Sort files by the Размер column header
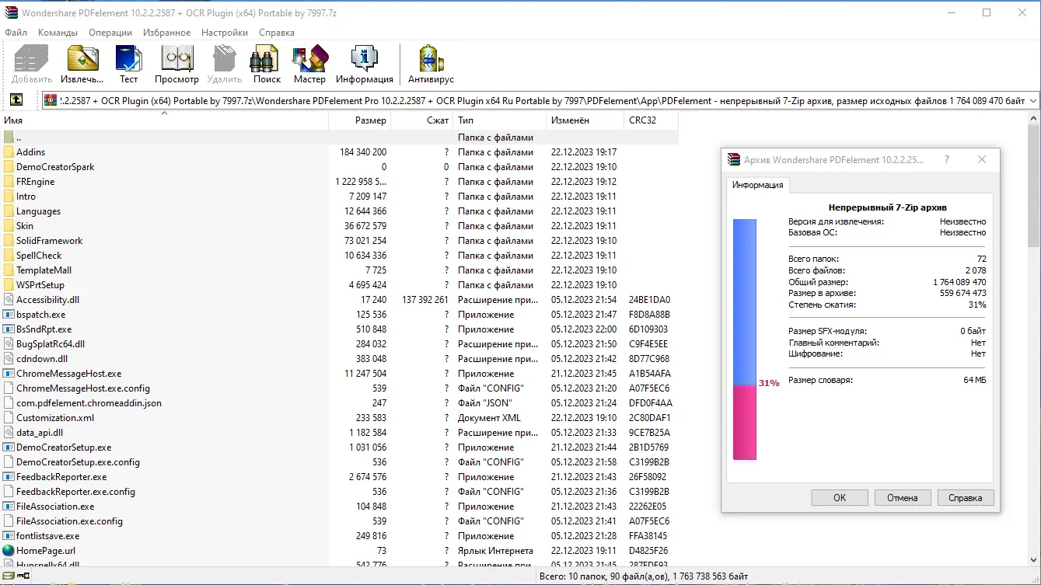1041x585 pixels. (371, 120)
